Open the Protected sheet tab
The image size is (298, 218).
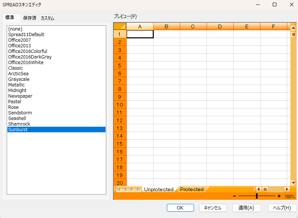pos(192,189)
